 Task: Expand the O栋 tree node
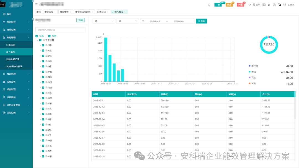(x=40, y=82)
